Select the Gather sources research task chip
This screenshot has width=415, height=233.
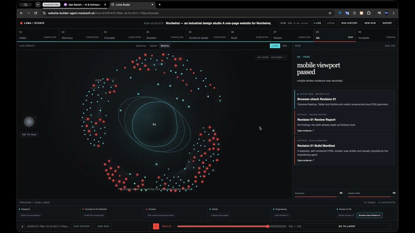point(31,215)
